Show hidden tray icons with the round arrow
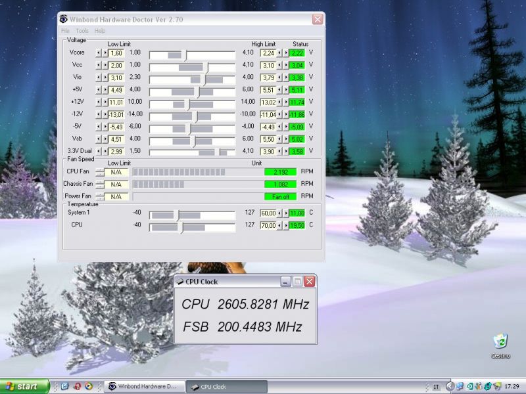This screenshot has height=394, width=526. tap(450, 386)
